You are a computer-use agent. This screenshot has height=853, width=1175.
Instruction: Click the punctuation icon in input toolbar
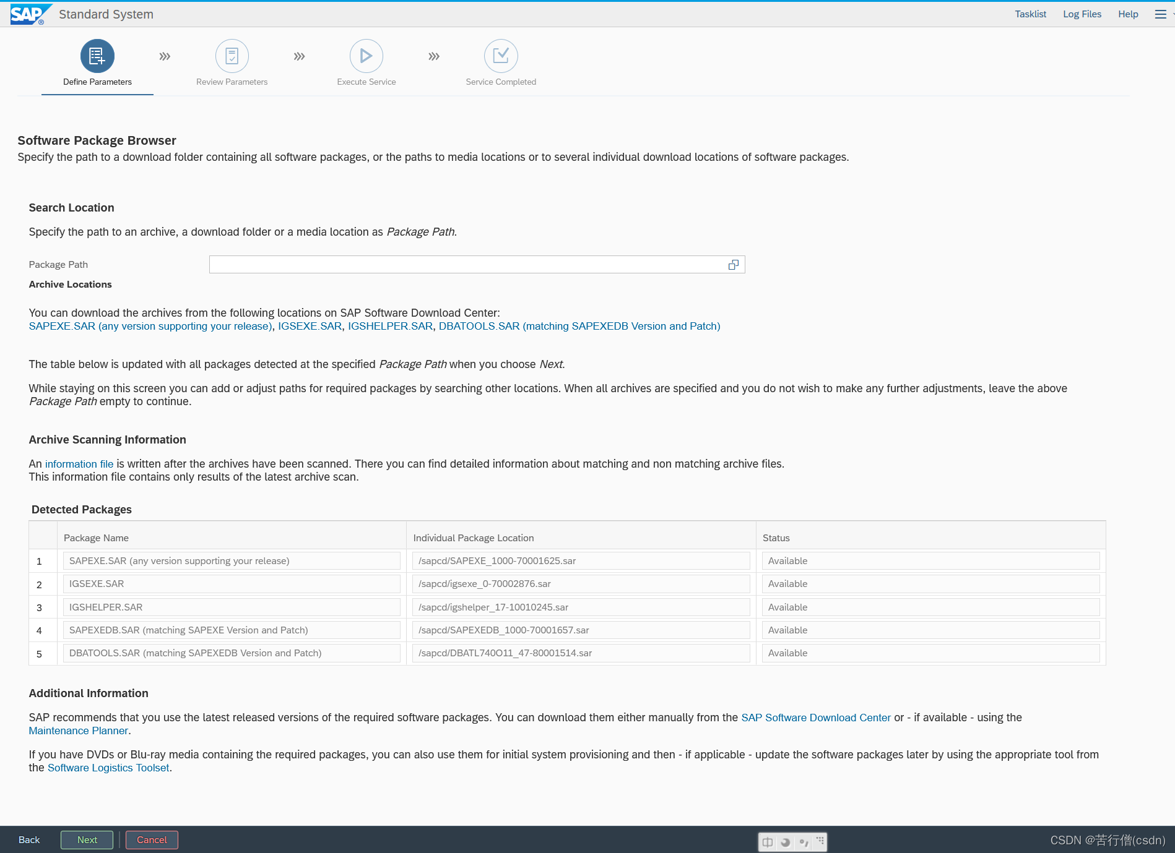coord(804,842)
